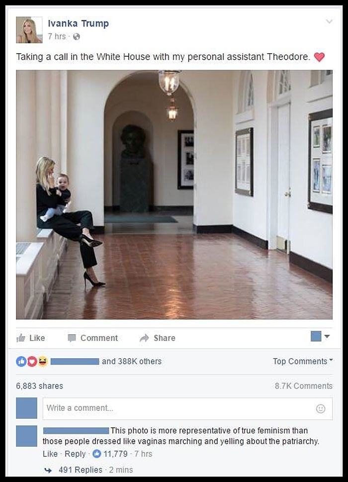Click the Share arrow icon
The height and width of the screenshot is (482, 348).
pos(144,338)
